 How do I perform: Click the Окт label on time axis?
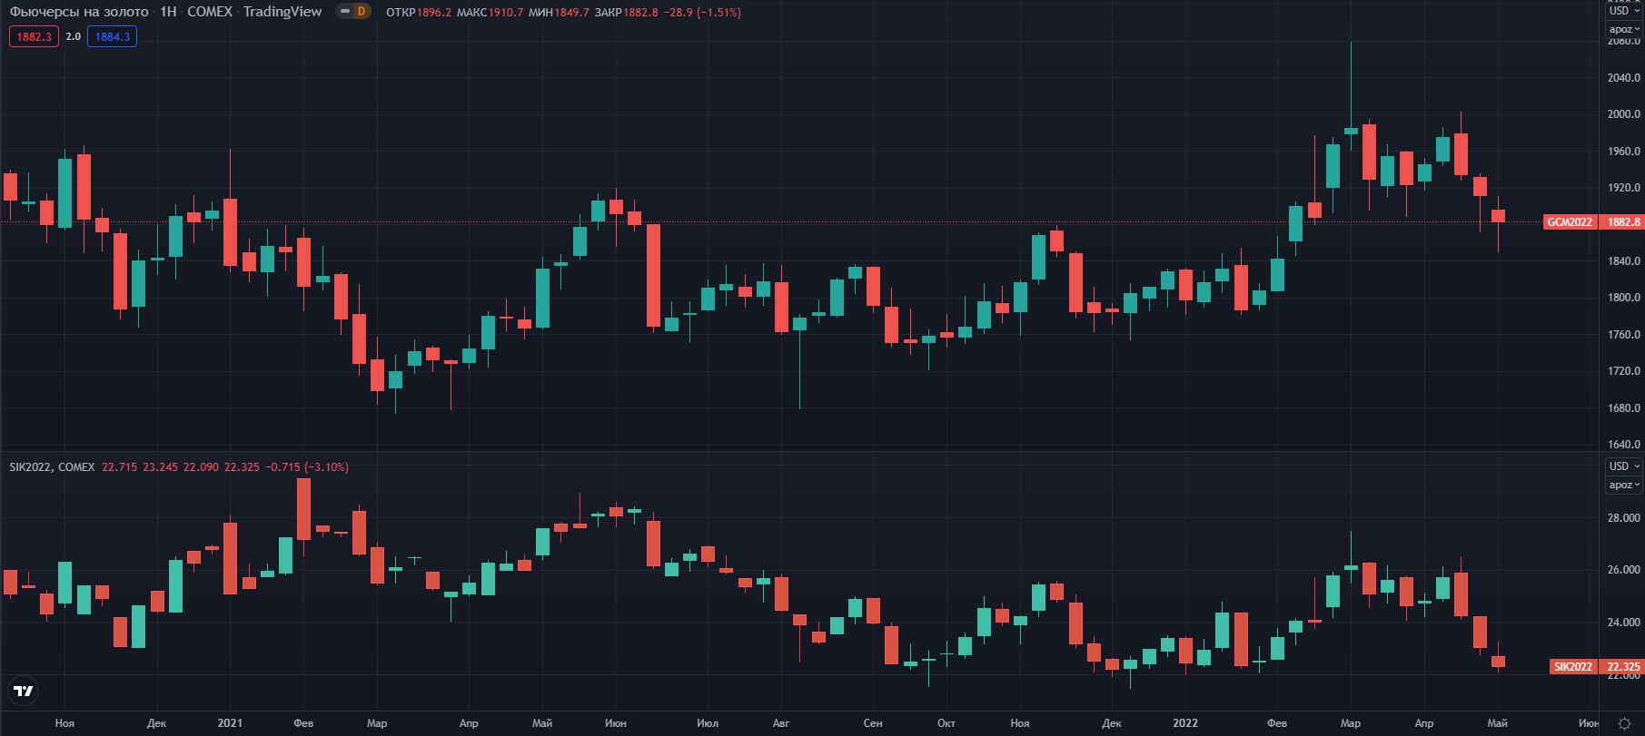pos(946,723)
